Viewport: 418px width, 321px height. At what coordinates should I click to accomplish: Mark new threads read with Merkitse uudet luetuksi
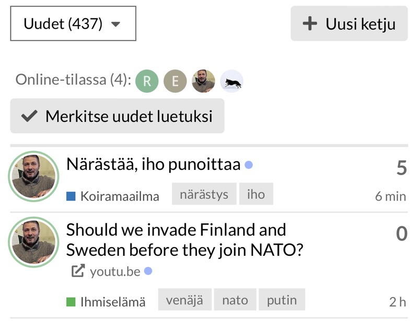click(117, 116)
